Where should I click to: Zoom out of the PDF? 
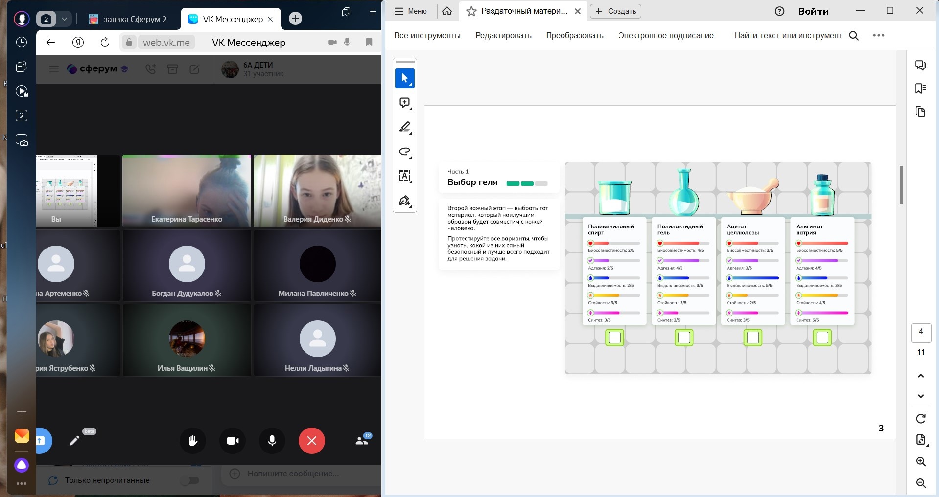(921, 483)
